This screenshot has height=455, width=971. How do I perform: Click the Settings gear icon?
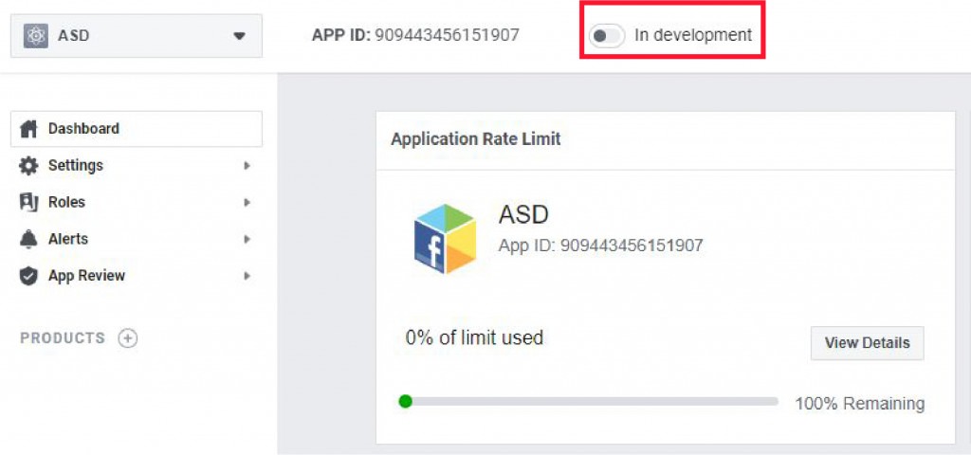(28, 166)
